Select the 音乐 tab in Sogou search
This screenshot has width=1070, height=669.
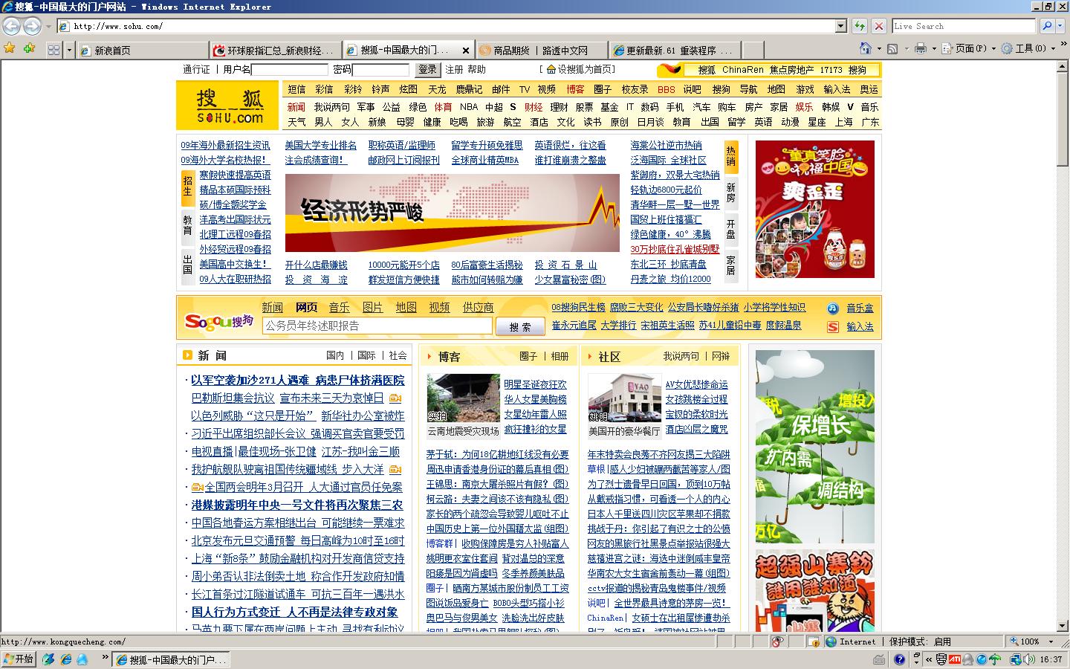(339, 308)
